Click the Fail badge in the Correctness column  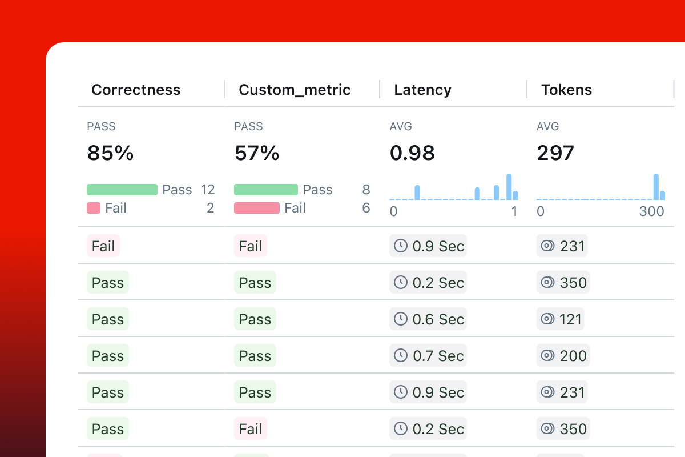click(x=103, y=246)
